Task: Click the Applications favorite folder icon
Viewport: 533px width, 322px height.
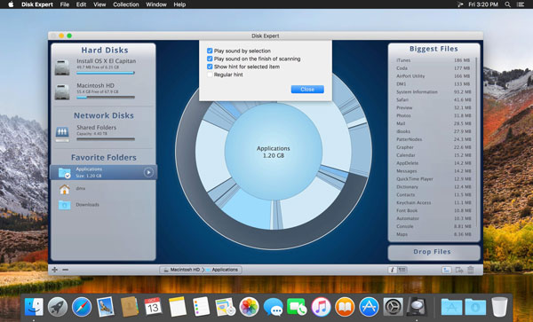Action: [x=64, y=173]
